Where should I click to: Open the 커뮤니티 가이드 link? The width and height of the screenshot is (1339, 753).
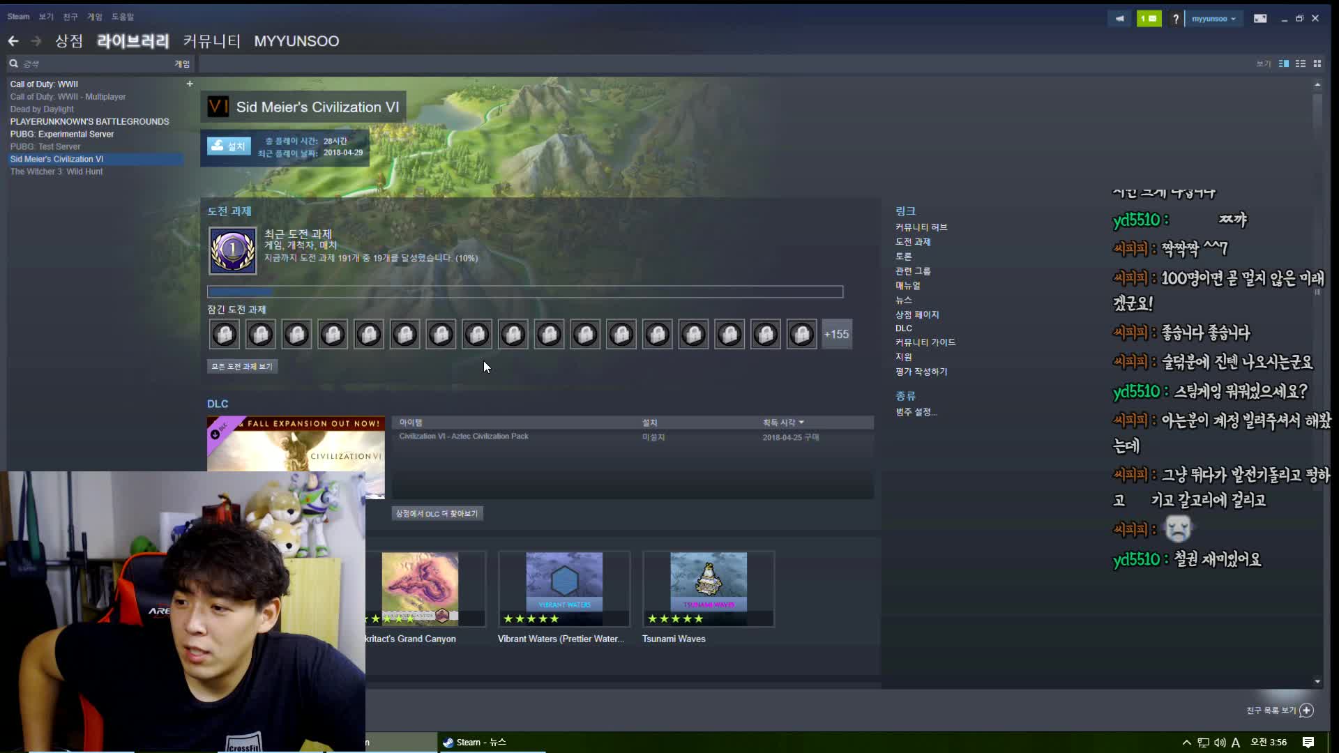(925, 342)
